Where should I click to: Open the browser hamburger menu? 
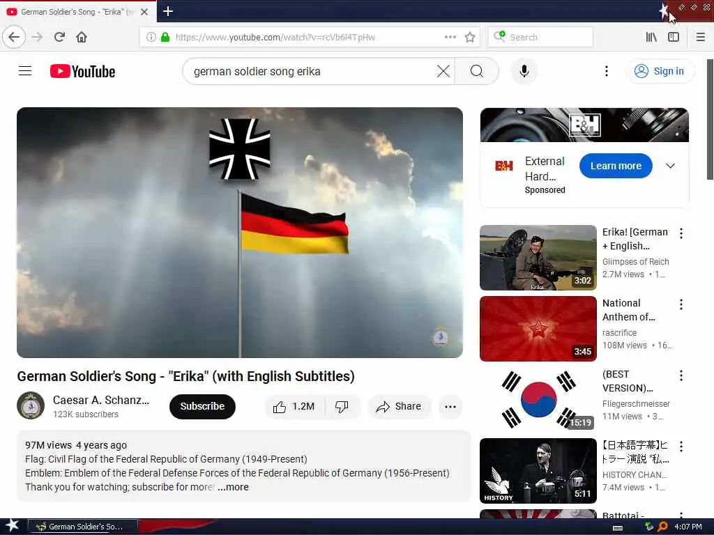point(701,37)
